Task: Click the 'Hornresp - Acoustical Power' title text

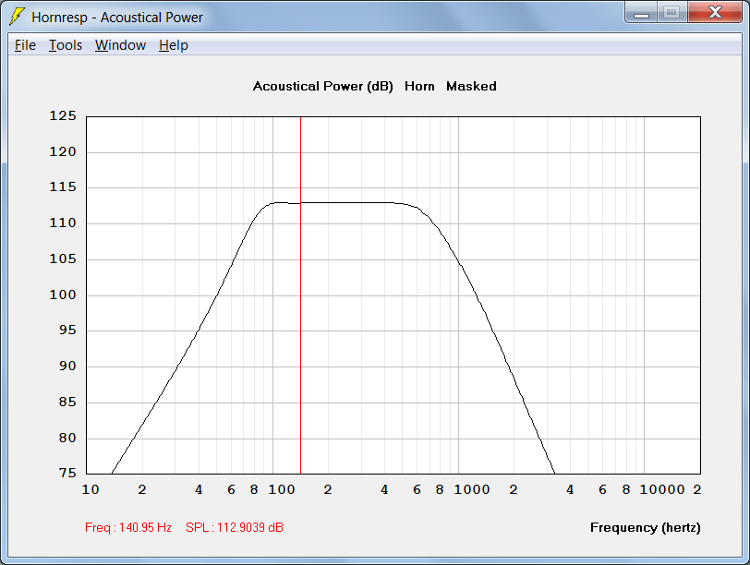Action: point(117,18)
